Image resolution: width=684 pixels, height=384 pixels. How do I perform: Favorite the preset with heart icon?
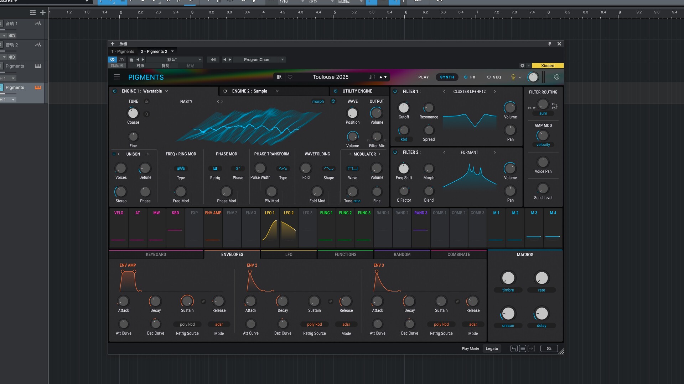(290, 77)
